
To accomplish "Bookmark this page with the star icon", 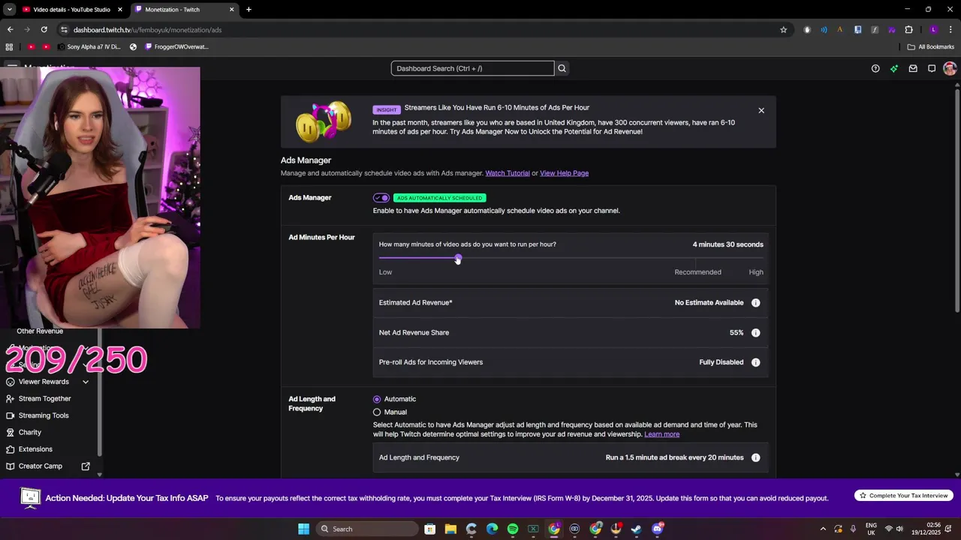I will [784, 30].
